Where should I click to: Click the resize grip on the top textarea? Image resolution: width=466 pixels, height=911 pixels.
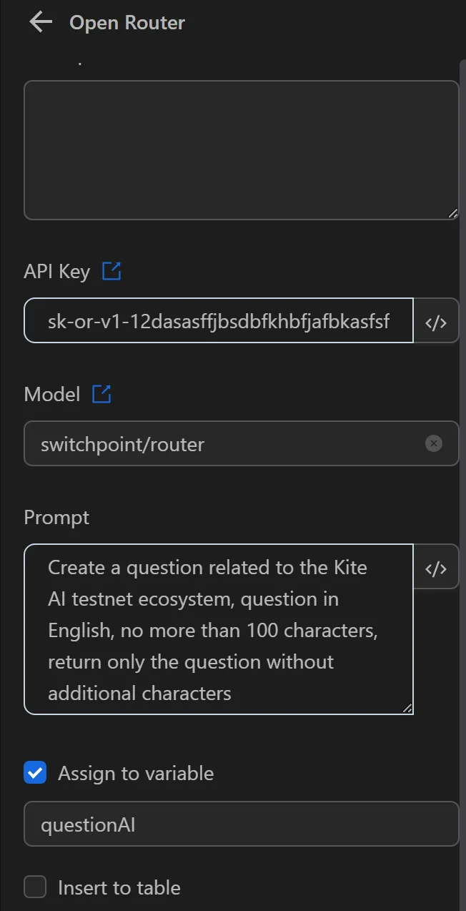point(453,212)
